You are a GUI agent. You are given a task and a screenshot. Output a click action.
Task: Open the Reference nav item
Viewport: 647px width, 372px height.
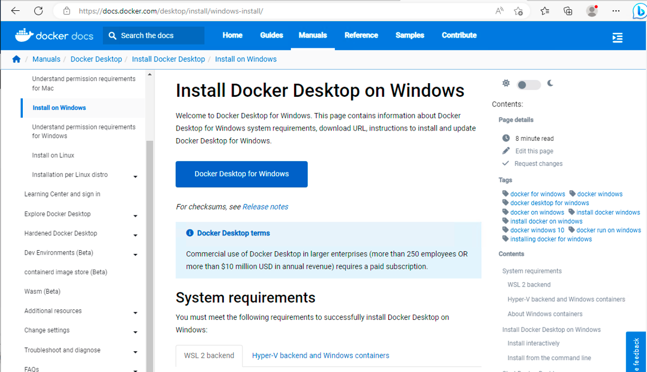[361, 35]
